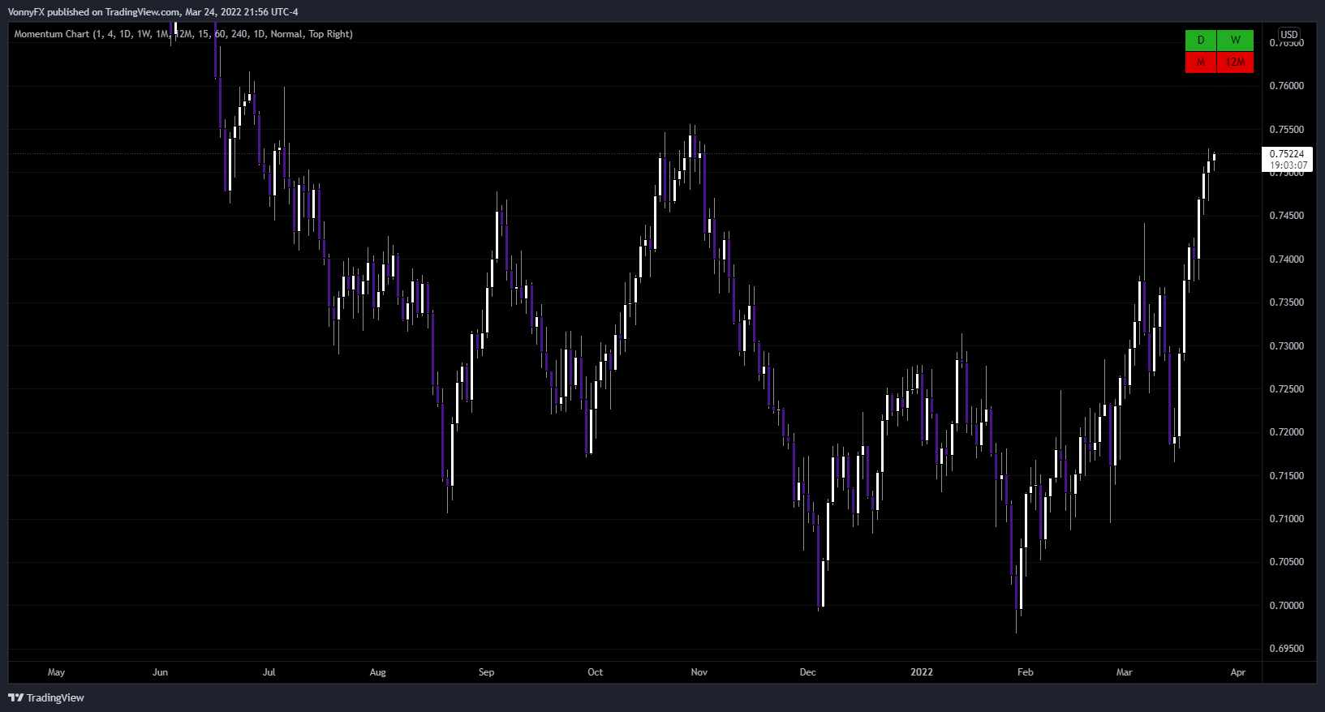Click the 0.70000 price axis label
This screenshot has width=1325, height=712.
(x=1287, y=606)
